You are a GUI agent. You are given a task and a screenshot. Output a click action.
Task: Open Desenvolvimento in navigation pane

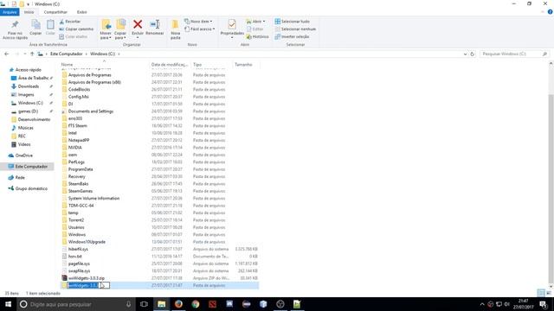(x=34, y=119)
